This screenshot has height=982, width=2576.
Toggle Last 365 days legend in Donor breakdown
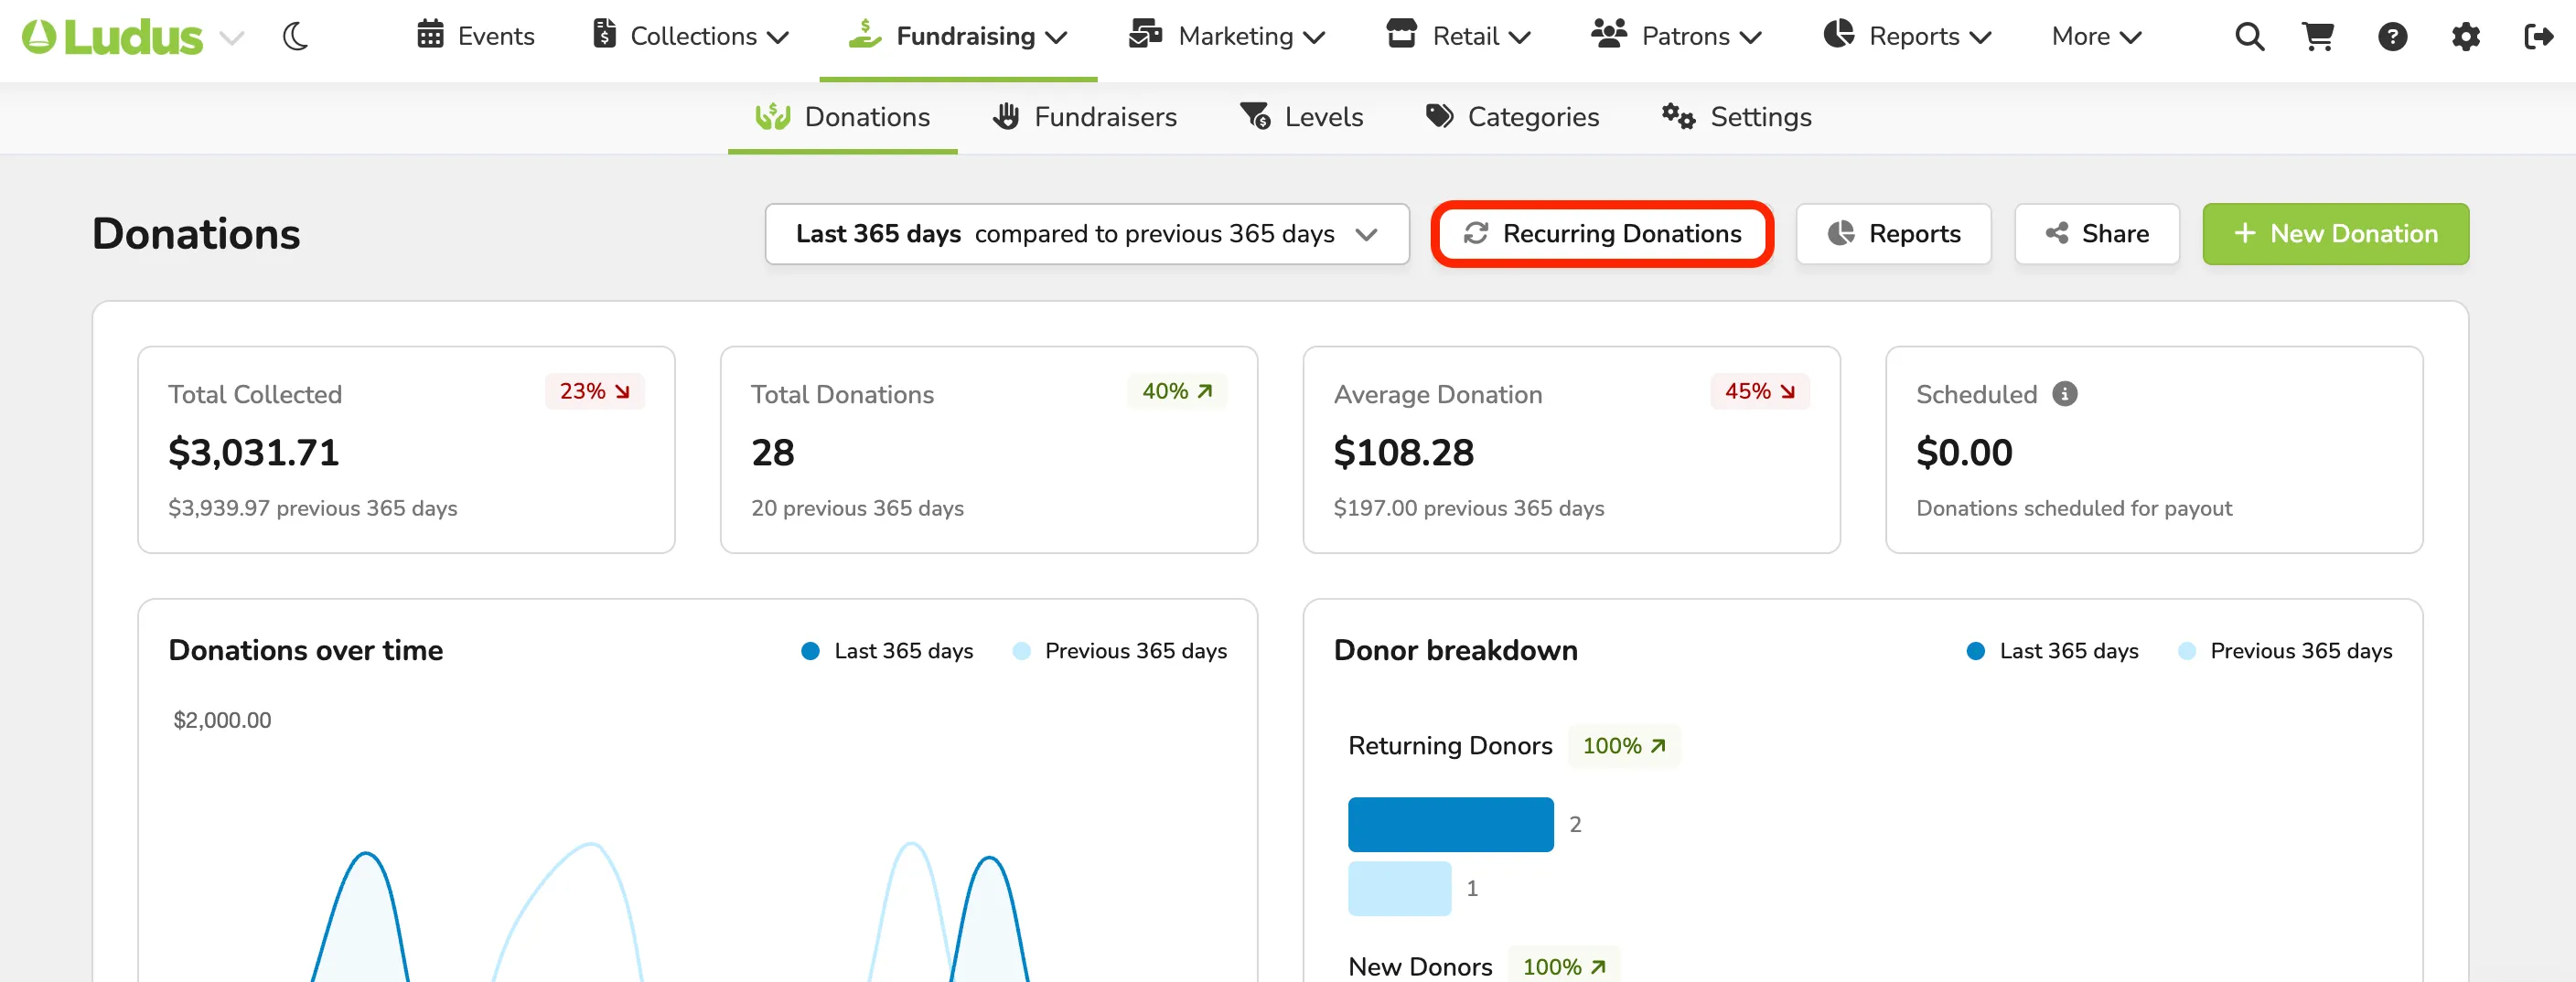click(2052, 651)
